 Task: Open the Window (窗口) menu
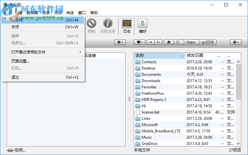coord(82,13)
